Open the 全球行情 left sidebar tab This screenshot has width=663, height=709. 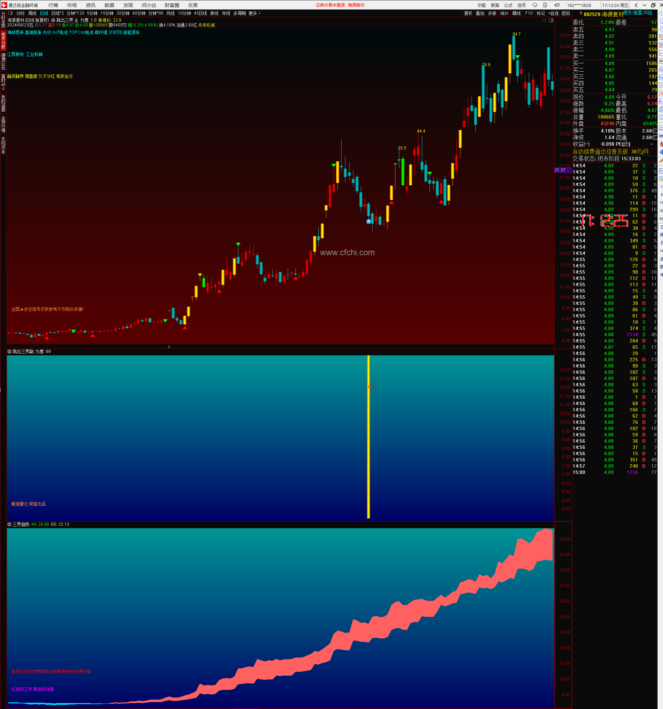pos(3,124)
